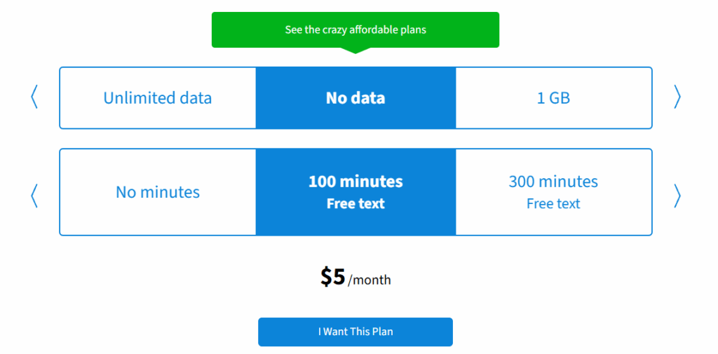Choose the No minutes option
The width and height of the screenshot is (718, 354).
point(157,192)
